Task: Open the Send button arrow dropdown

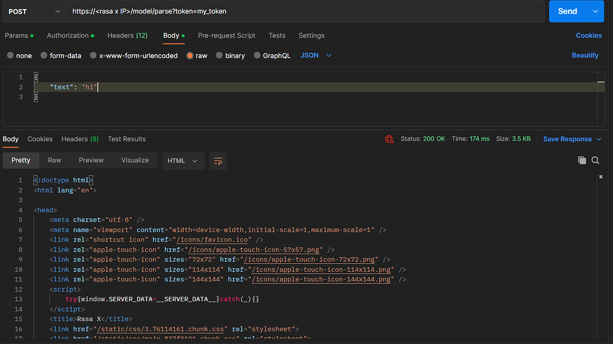Action: 595,11
